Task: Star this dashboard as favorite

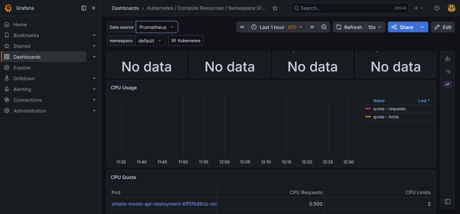Action: pos(275,8)
